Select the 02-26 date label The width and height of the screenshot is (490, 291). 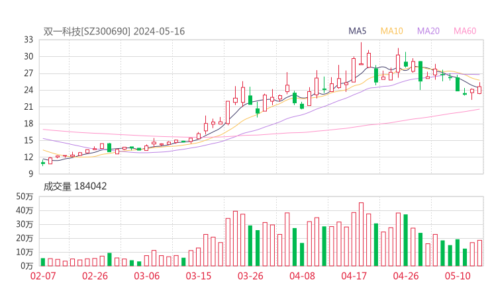click(x=97, y=276)
